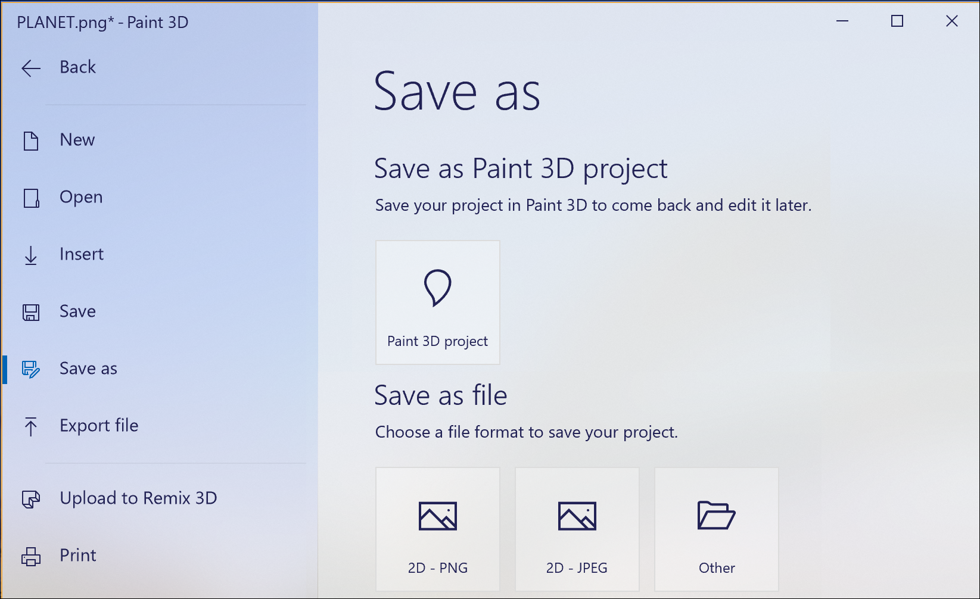Select Upload to Remix 3D text
The height and width of the screenshot is (599, 980).
[x=138, y=498]
